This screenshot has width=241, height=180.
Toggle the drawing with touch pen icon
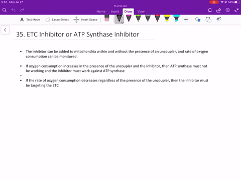219,19
